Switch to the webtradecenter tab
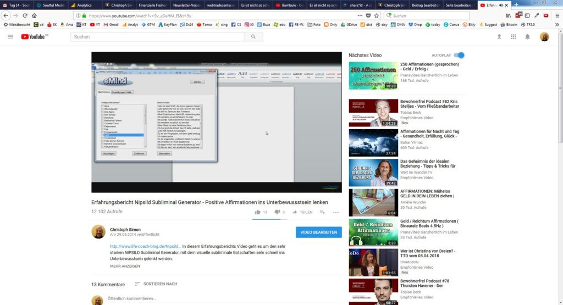The height and width of the screenshot is (305, 563). [221, 5]
